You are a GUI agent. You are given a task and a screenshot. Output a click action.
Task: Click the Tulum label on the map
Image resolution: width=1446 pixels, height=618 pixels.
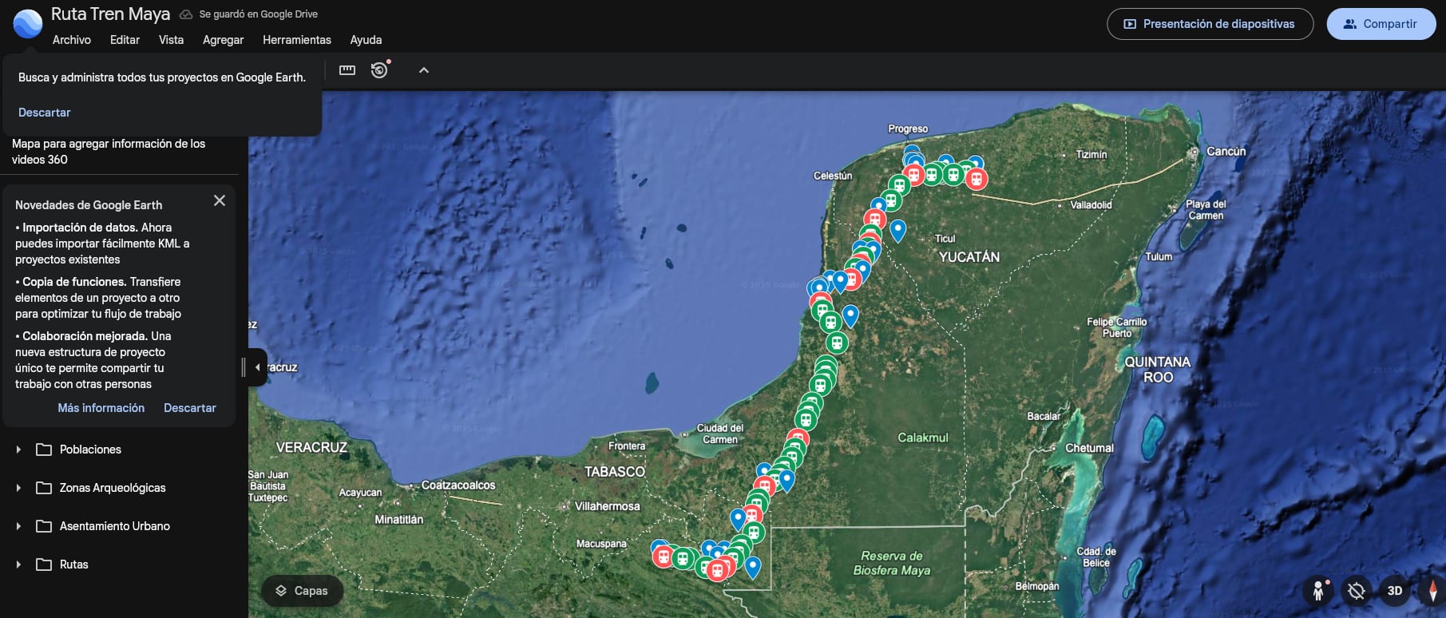pos(1159,257)
